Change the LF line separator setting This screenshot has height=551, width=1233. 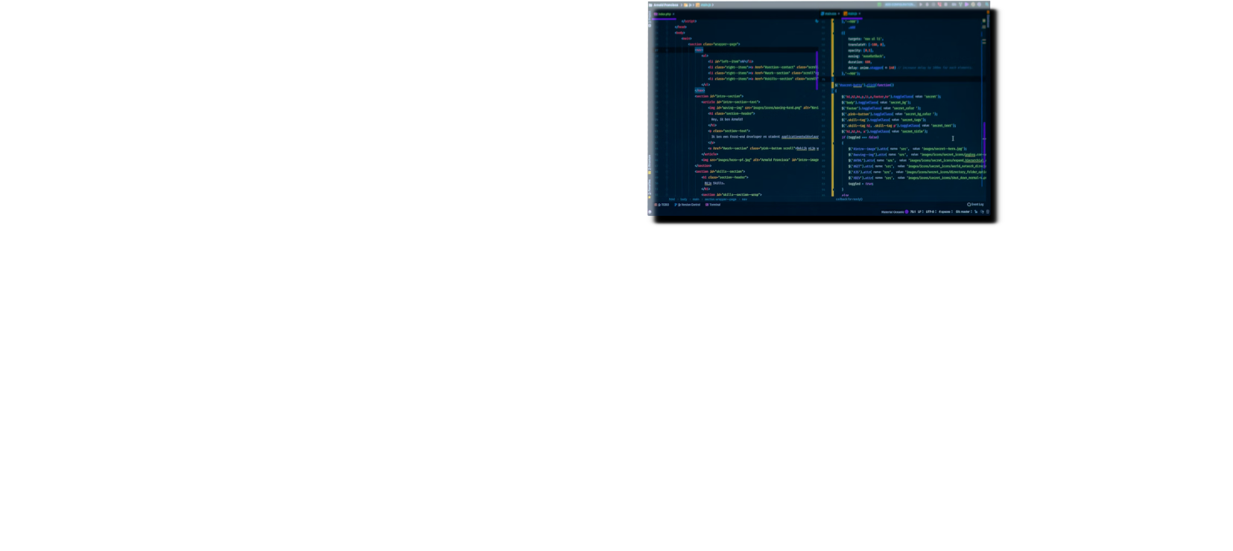920,212
